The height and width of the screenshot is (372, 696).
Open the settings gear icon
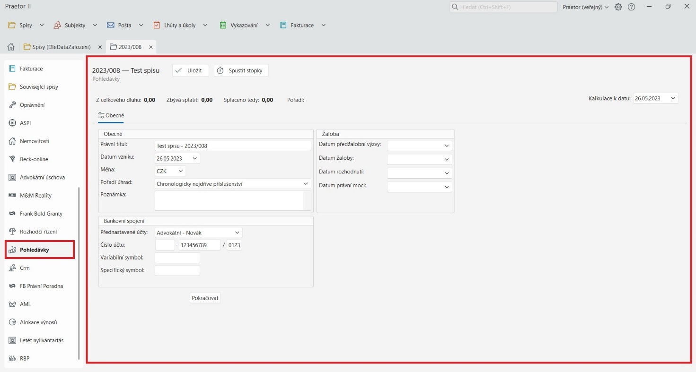(x=618, y=7)
